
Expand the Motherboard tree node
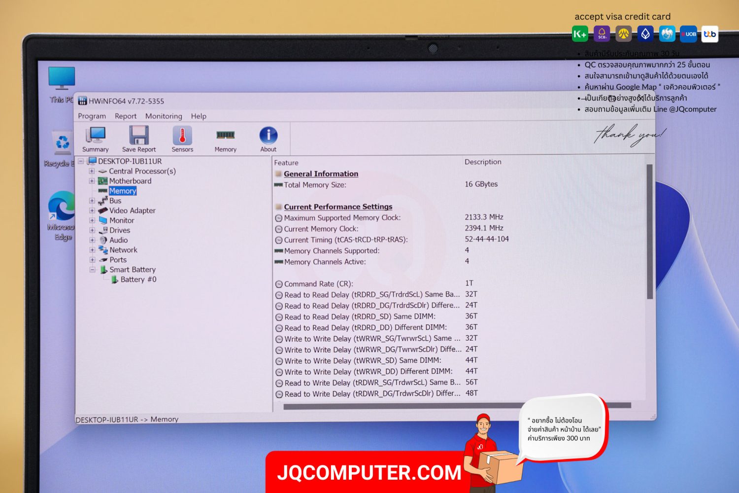click(x=92, y=181)
